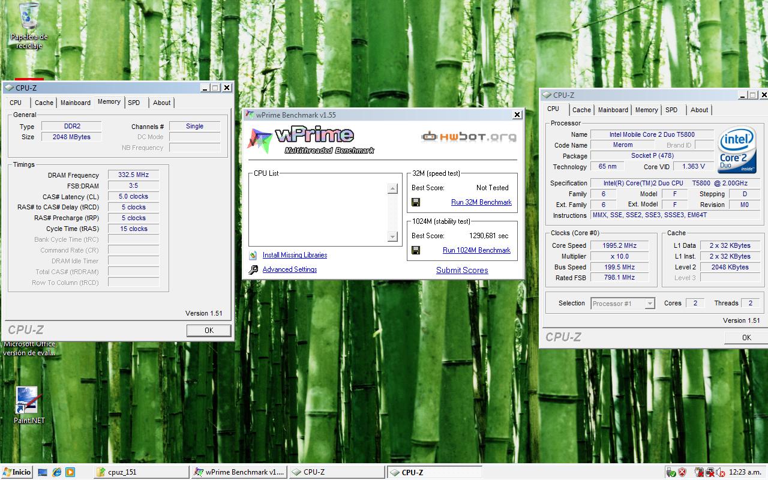The height and width of the screenshot is (480, 768).
Task: Click the power plug tray icon
Action: (x=698, y=472)
